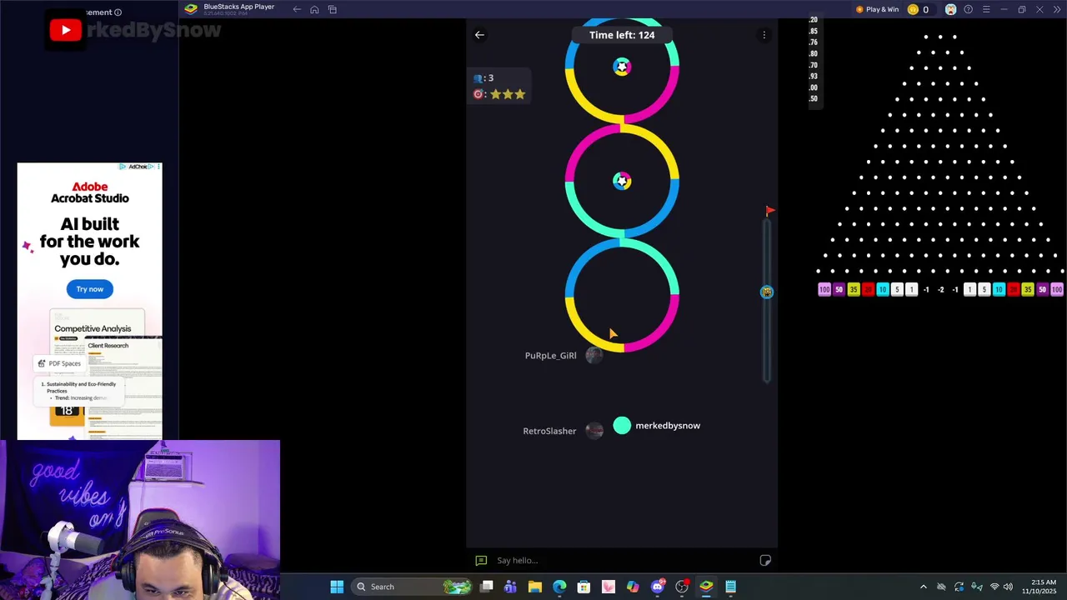Click PuRpLe_GiRl player avatar
Screen dimensions: 1067x600
click(x=594, y=355)
